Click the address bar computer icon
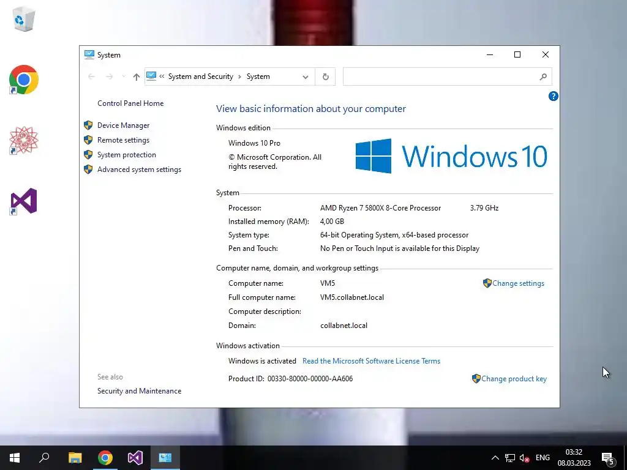Viewport: 627px width, 470px height. 151,76
